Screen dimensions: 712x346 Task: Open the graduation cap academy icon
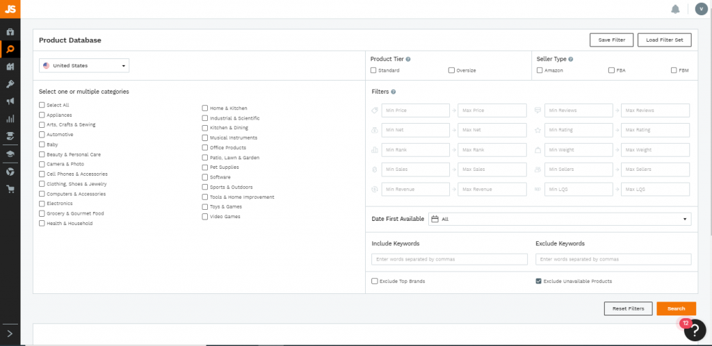(10, 154)
